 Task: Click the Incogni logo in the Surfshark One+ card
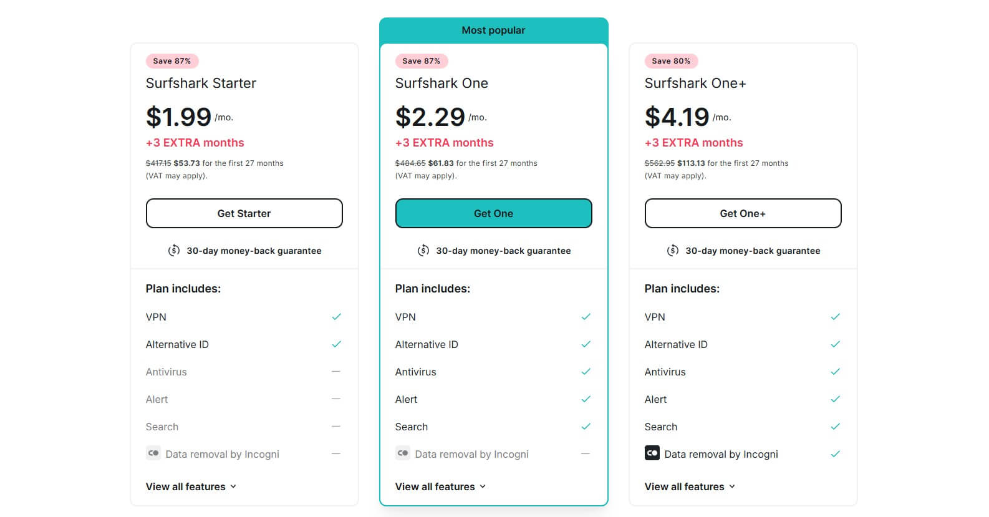652,453
